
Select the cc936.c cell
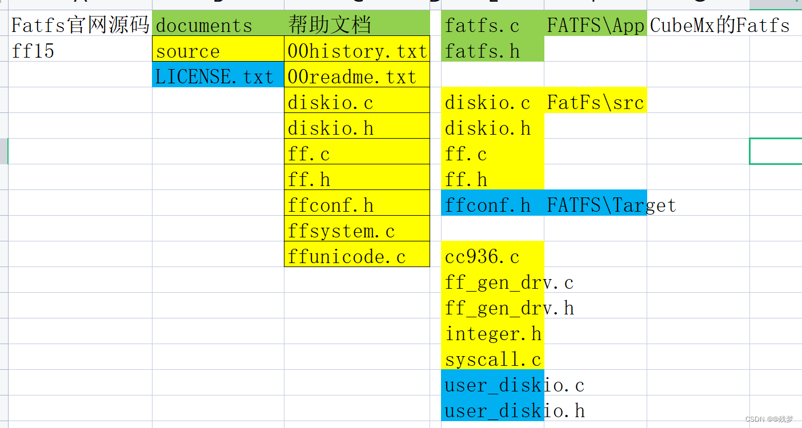coord(492,255)
